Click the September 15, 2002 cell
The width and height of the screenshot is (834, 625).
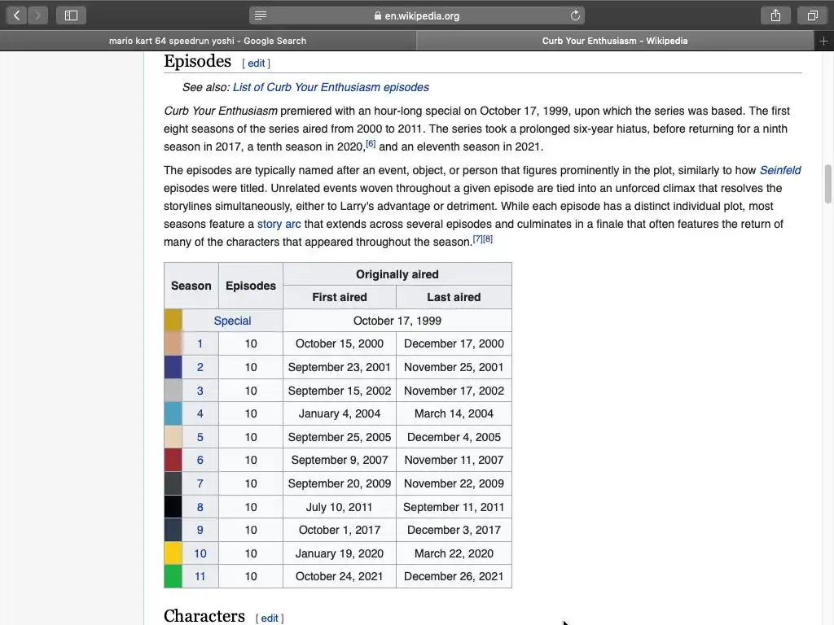tap(340, 391)
